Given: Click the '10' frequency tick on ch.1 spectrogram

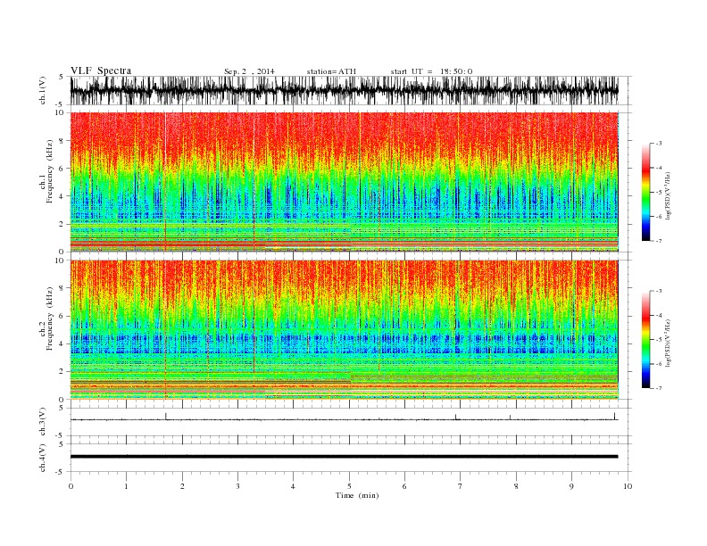Looking at the screenshot, I should pos(61,112).
